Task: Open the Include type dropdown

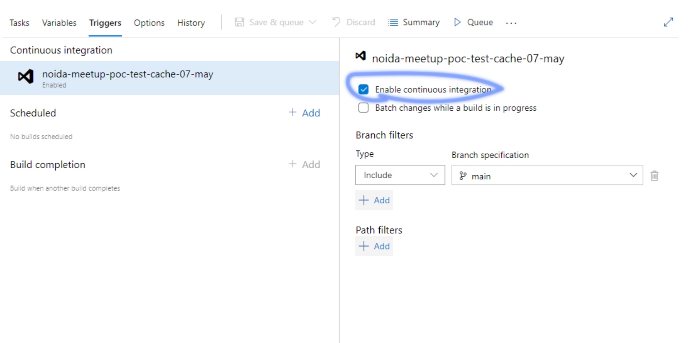Action: [400, 175]
